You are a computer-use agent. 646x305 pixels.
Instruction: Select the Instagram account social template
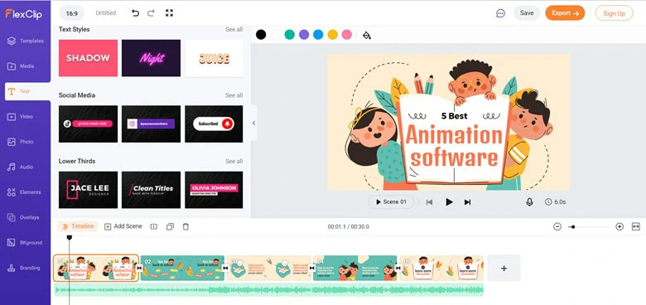(x=152, y=124)
